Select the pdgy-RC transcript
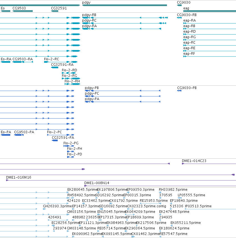Image resolution: width=236 pixels, height=238 pixels. [x=124, y=23]
